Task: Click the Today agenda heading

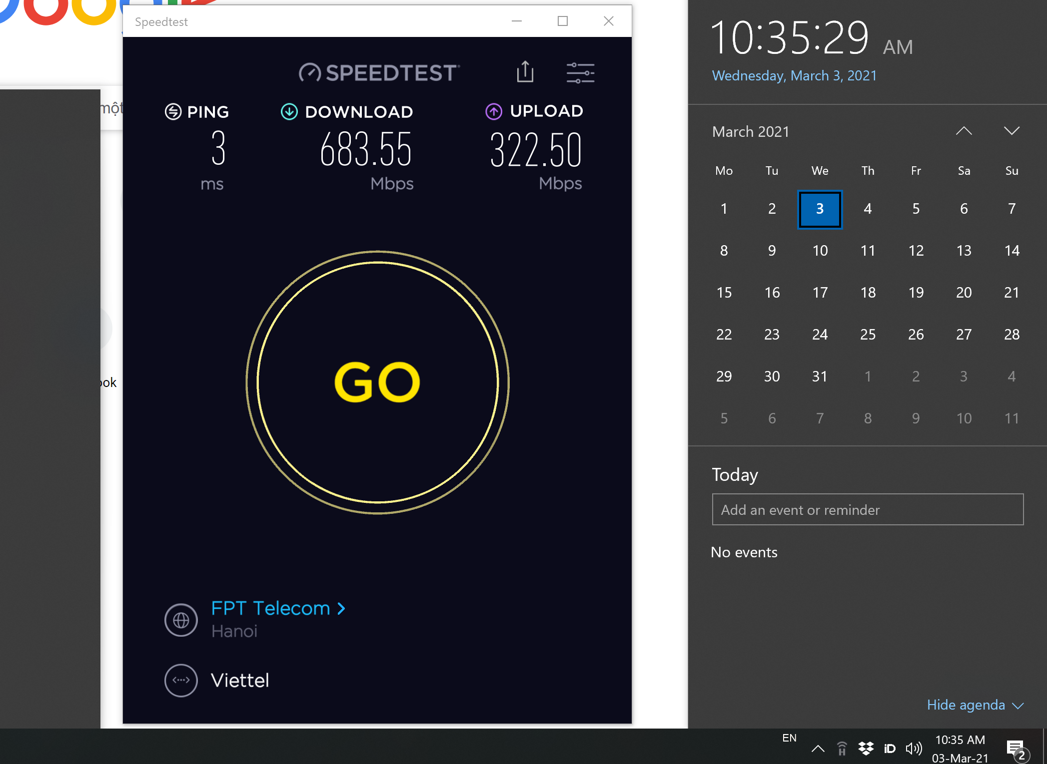Action: point(735,474)
